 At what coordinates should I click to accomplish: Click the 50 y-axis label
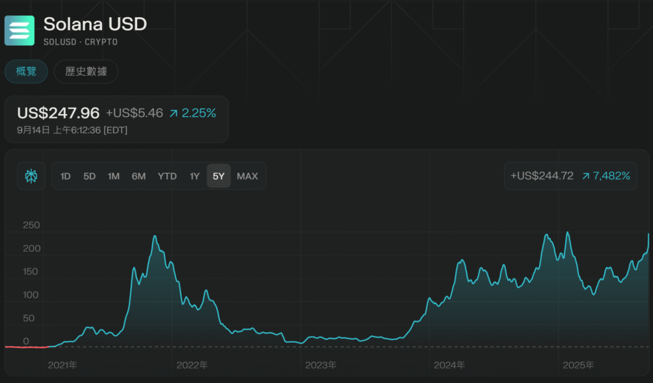click(29, 318)
